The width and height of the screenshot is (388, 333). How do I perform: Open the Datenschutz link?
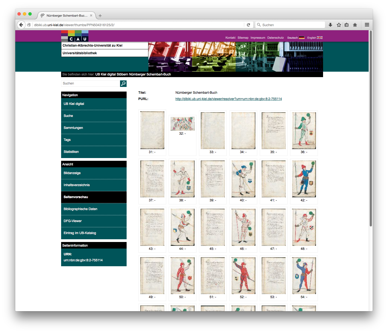coord(276,38)
